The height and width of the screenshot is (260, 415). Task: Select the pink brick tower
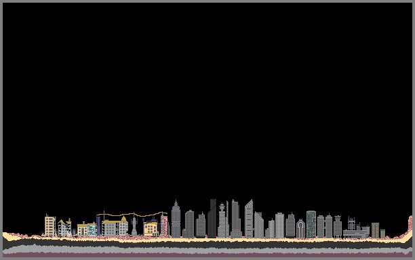pos(164,225)
